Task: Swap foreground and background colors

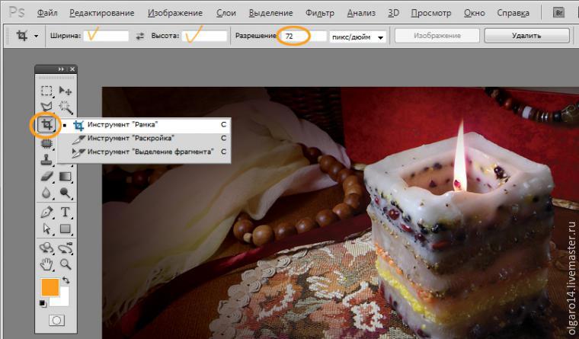Action: 66,281
